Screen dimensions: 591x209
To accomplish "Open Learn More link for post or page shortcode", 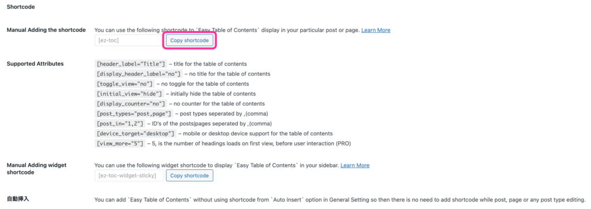I will click(376, 30).
